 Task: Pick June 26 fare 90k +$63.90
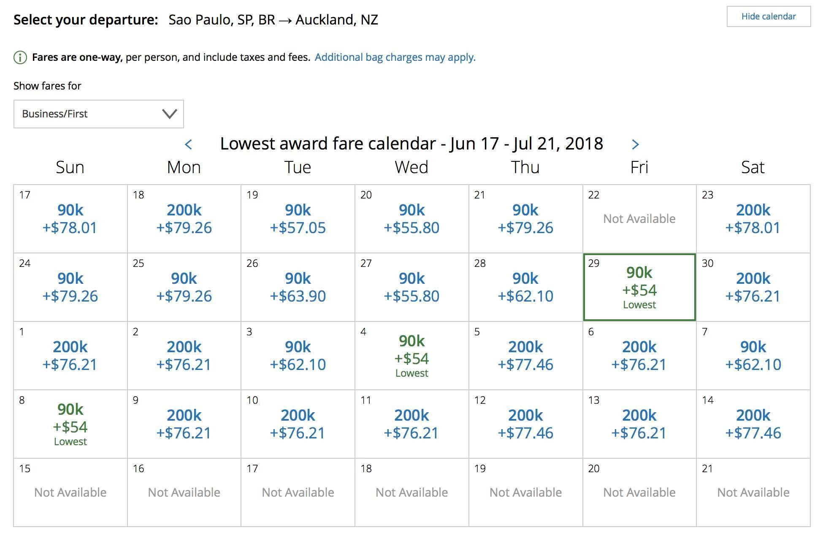pos(298,287)
